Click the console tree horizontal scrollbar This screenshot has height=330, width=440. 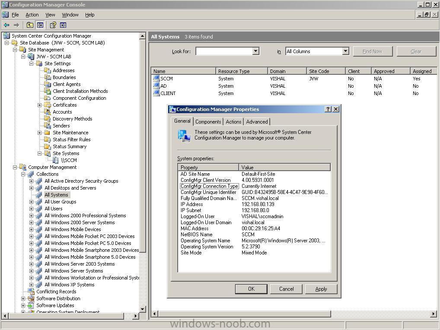click(x=70, y=316)
